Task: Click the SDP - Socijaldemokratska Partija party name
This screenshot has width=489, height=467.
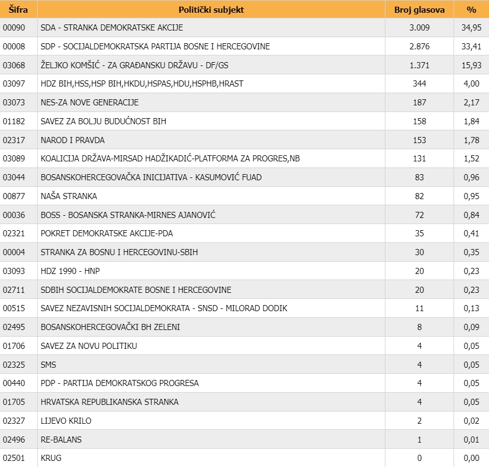Action: pyautogui.click(x=155, y=47)
